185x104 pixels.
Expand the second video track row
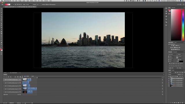[x=4, y=83]
